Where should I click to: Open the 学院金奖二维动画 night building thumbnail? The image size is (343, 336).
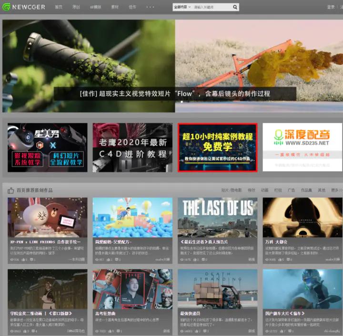point(48,289)
